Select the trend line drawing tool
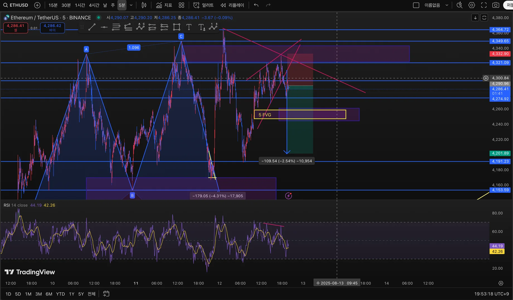This screenshot has height=300, width=513. pos(92,27)
